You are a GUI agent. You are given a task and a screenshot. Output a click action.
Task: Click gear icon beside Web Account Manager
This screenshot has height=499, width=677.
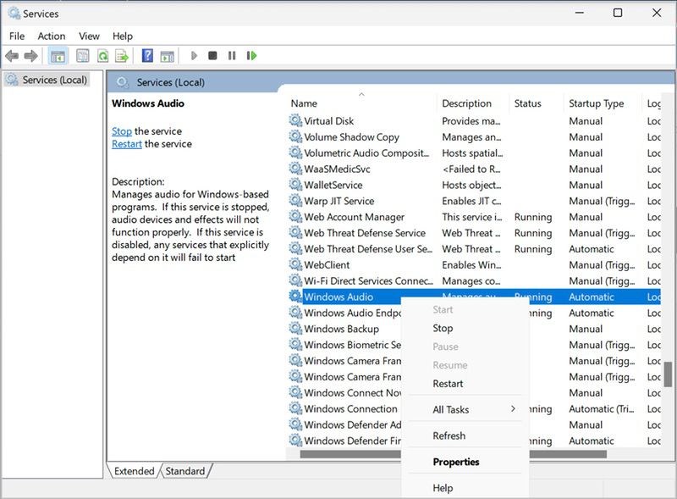pos(295,216)
